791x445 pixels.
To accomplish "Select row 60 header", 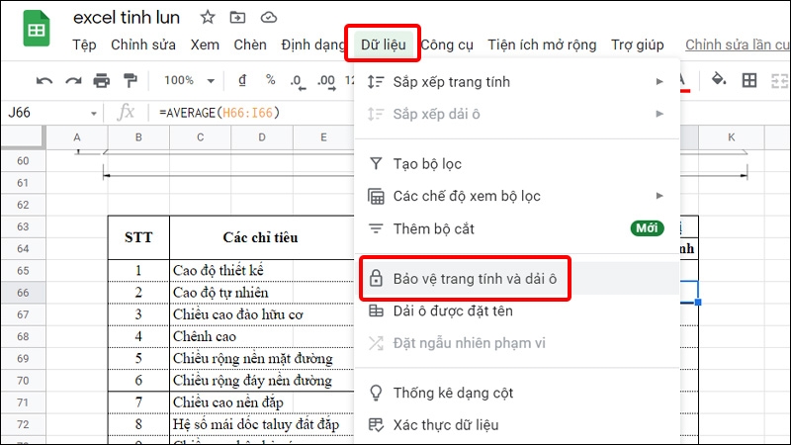I will pos(23,161).
